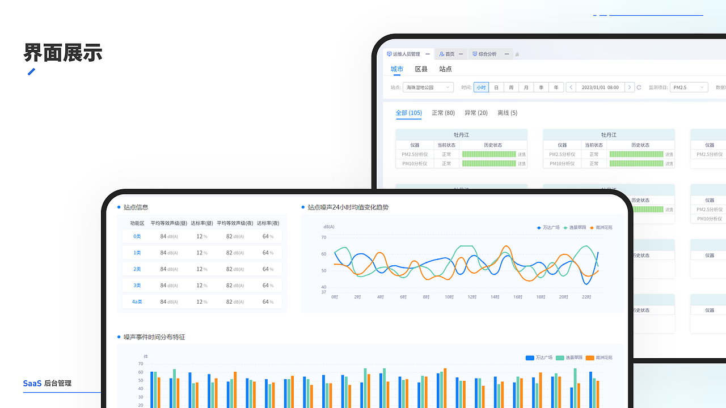Toggle 南洲花苑 in the bar chart legend
The image size is (726, 408).
point(599,358)
